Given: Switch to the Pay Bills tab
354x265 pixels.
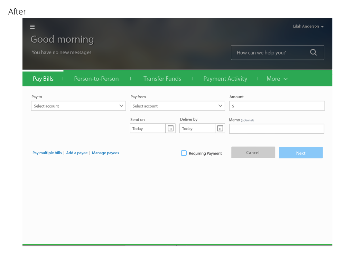Looking at the screenshot, I should [43, 79].
